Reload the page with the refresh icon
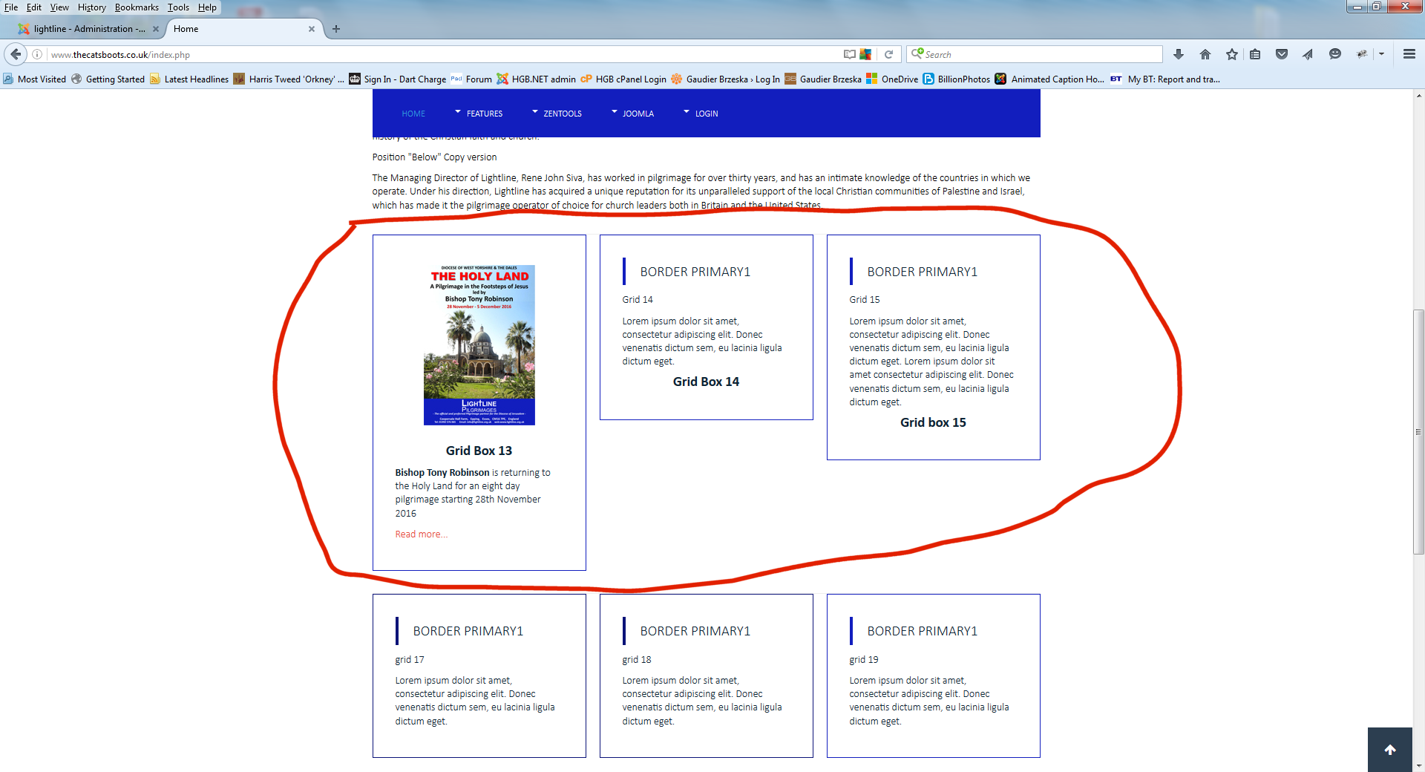 point(888,54)
